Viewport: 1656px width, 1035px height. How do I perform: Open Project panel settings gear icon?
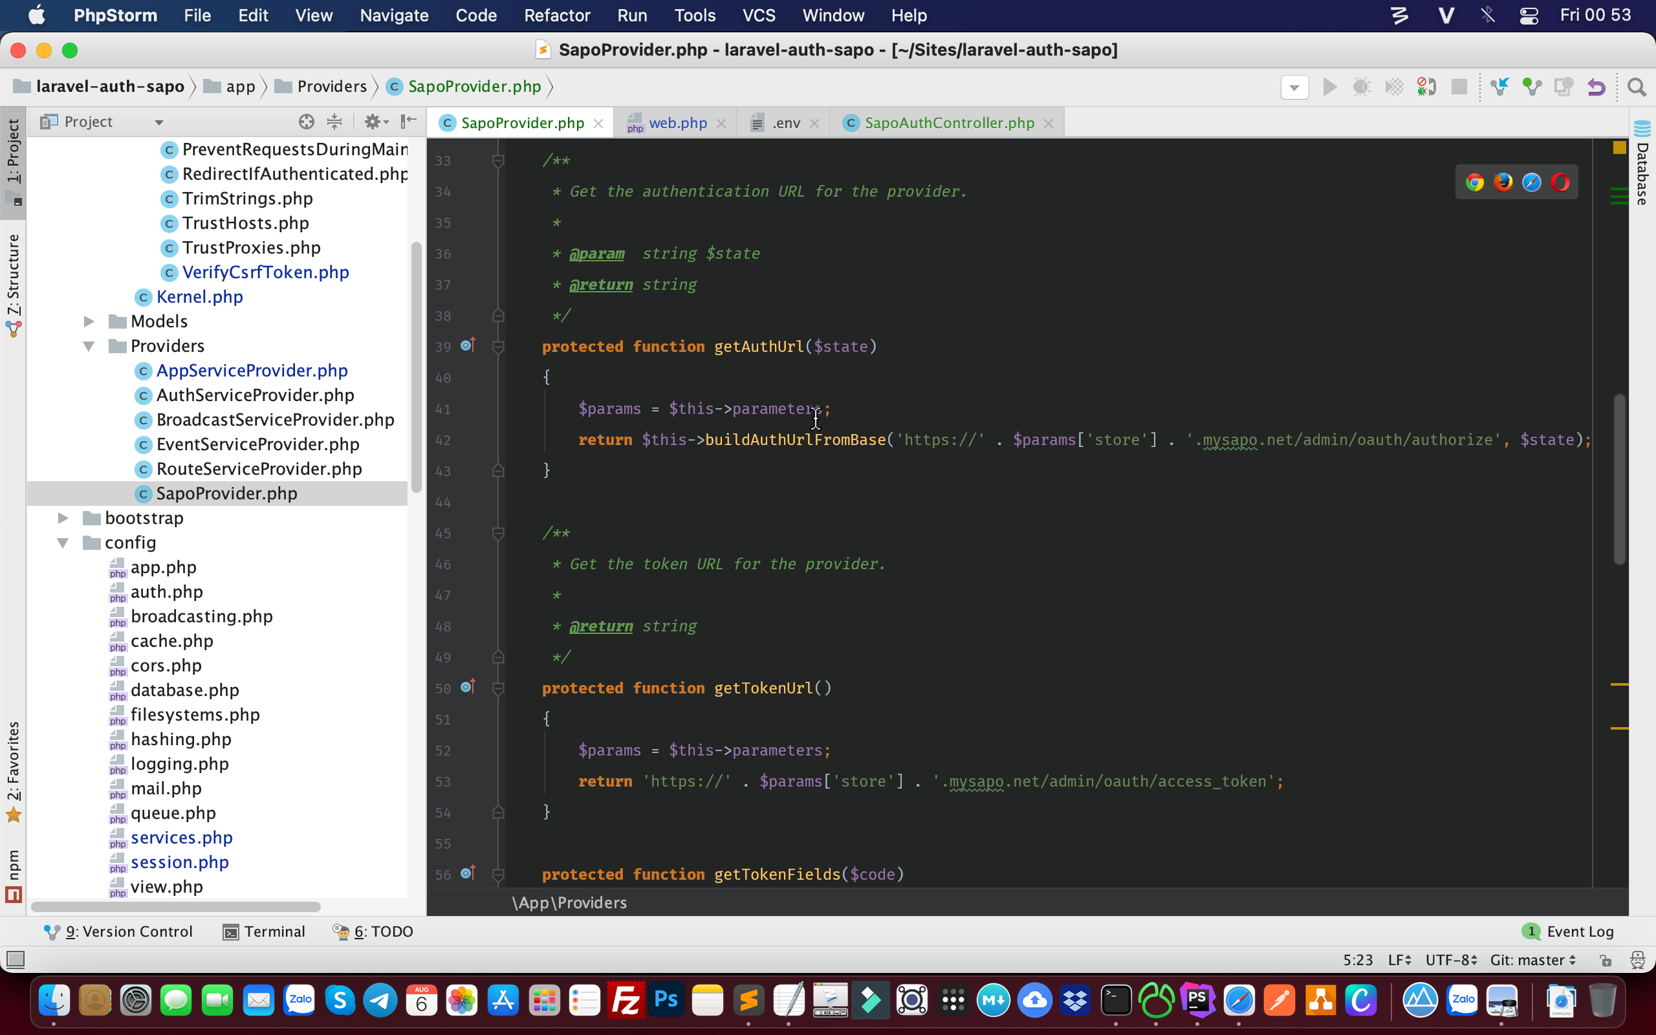tap(375, 121)
